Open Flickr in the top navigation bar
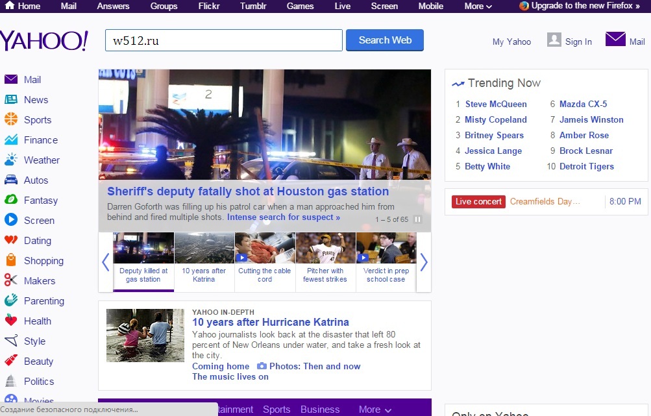Image resolution: width=651 pixels, height=416 pixels. click(209, 6)
